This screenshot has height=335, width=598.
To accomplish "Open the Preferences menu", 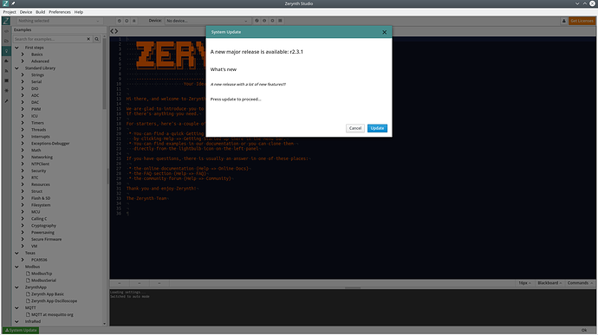I will pos(60,12).
